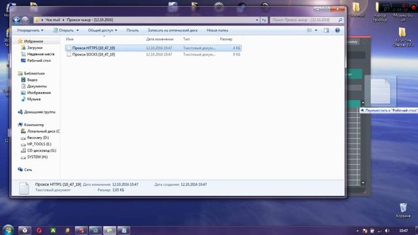
Task: Open Локальный диск (C:) drive
Action: coord(43,131)
